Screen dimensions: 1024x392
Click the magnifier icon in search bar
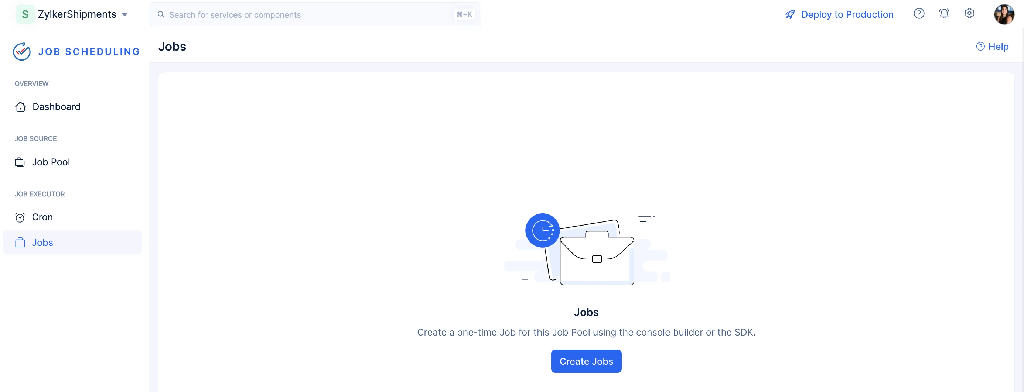(161, 15)
